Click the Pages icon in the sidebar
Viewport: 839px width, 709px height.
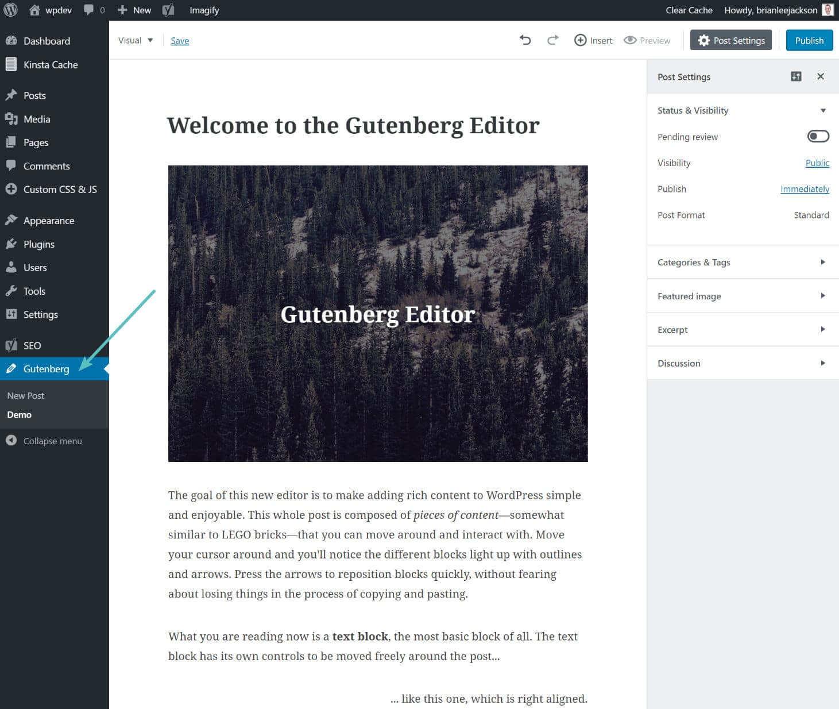[x=11, y=142]
